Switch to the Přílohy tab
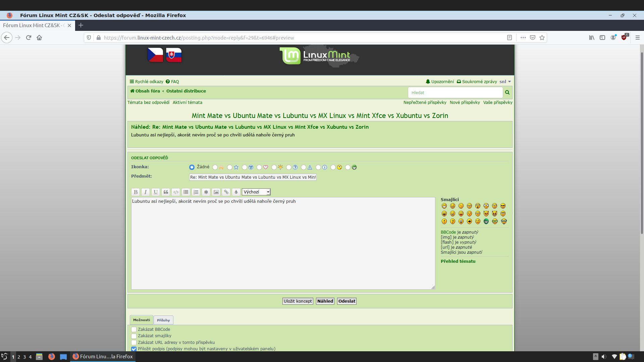 click(x=163, y=320)
